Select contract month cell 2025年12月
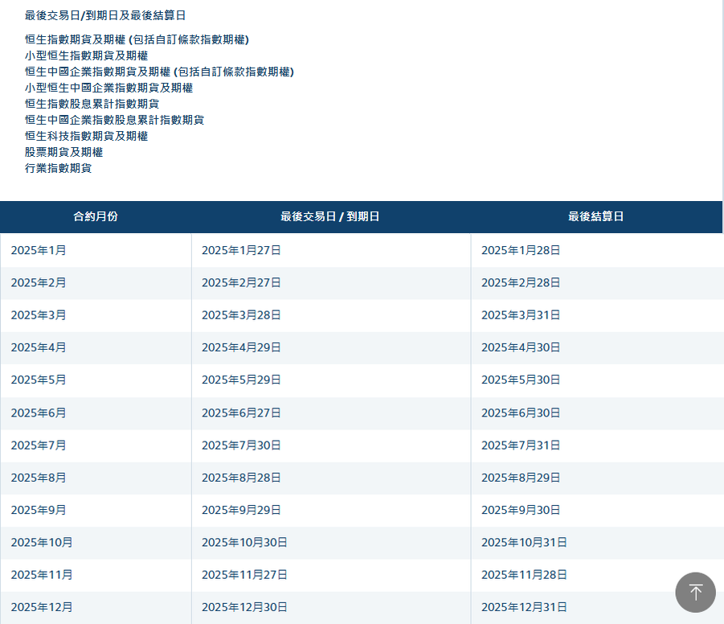The image size is (724, 624). click(96, 607)
